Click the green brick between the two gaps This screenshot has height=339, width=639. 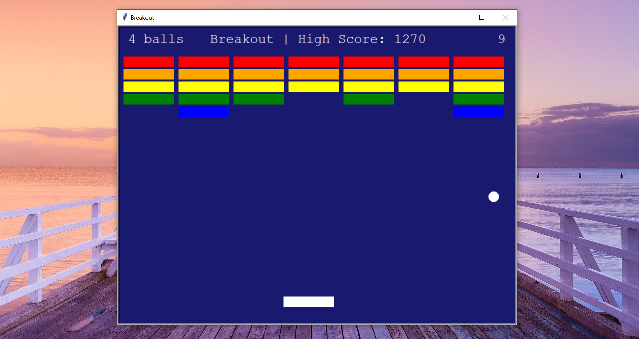coord(369,99)
